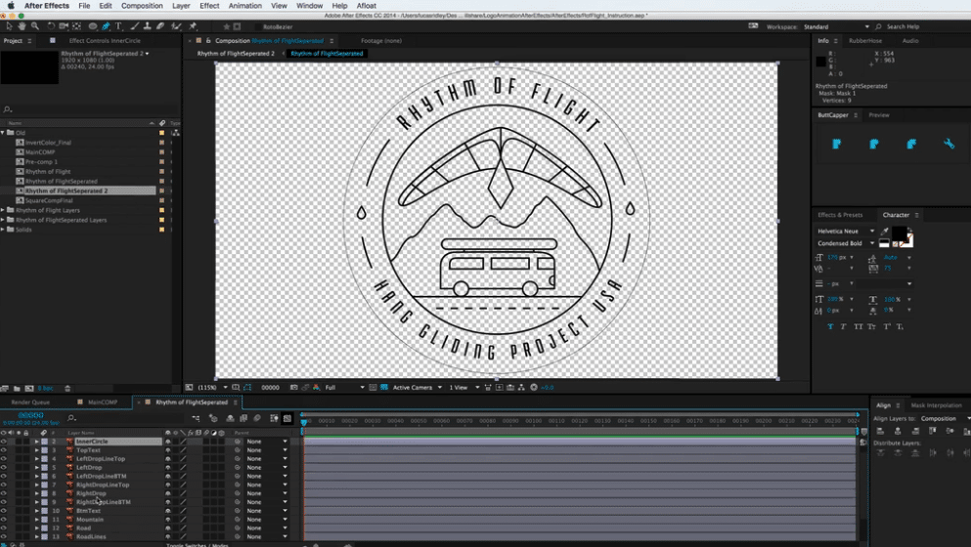
Task: Click the Faux Bold T button
Action: (x=830, y=326)
